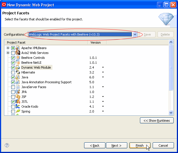
Task: Select the Oracle Kodo facet label
Action: coord(30,106)
